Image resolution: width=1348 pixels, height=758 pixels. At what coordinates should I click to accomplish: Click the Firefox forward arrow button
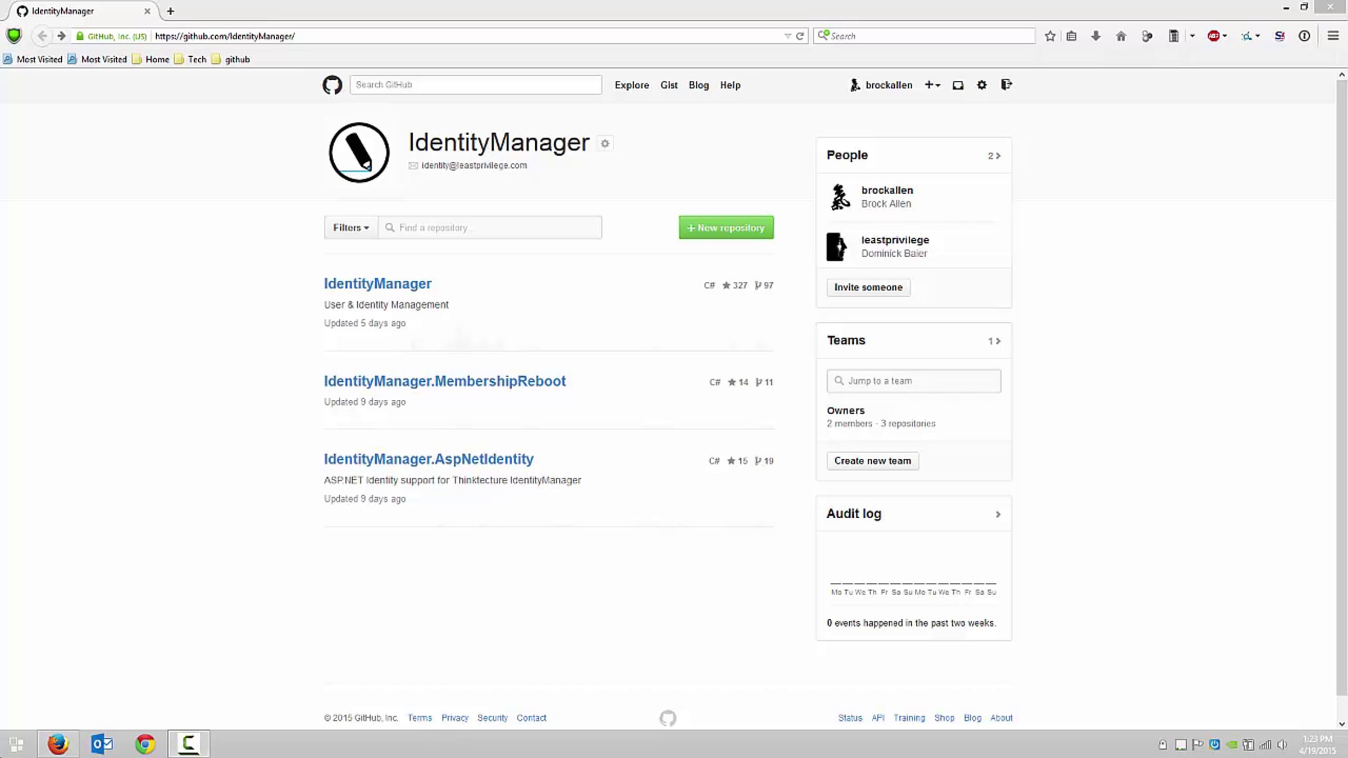point(62,36)
